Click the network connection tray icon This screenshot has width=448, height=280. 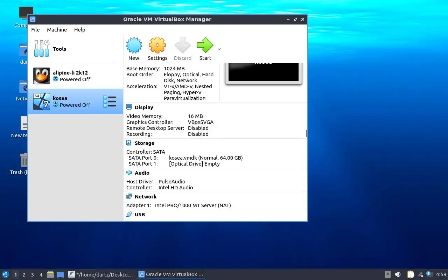click(420, 274)
